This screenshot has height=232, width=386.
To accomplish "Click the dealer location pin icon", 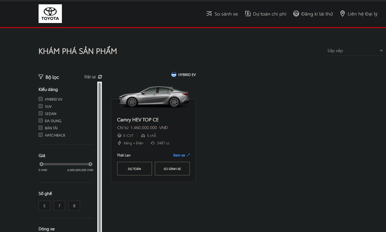I will [x=342, y=14].
